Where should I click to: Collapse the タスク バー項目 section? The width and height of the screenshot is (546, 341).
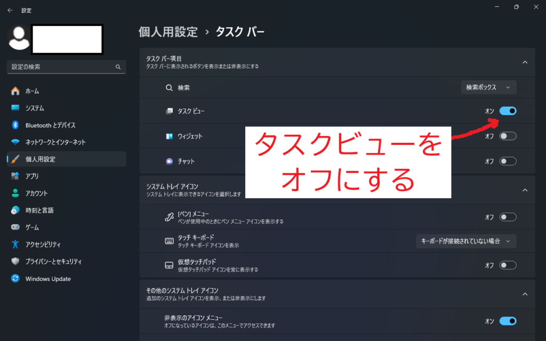525,62
